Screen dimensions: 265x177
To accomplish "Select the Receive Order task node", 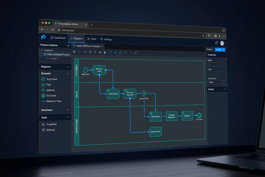I will coord(99,70).
